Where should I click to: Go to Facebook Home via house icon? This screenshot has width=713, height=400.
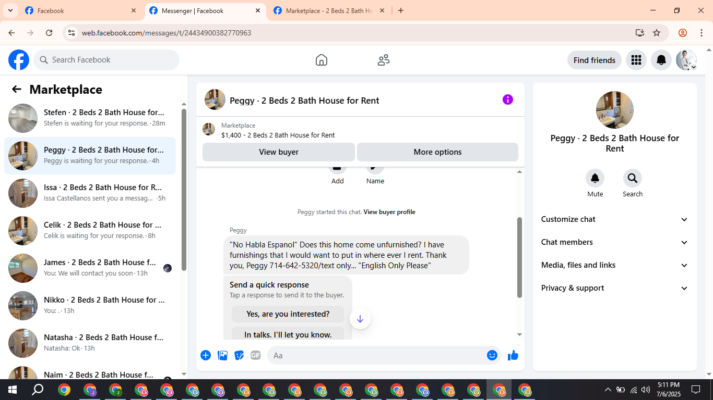(x=322, y=60)
